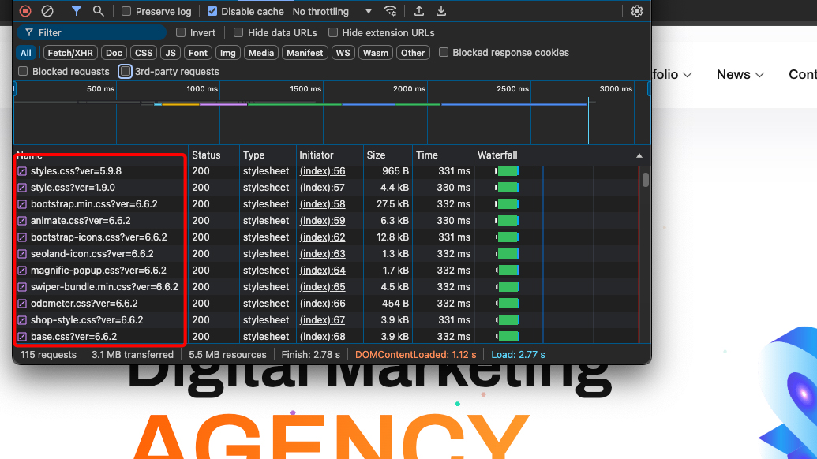Image resolution: width=817 pixels, height=459 pixels.
Task: Stop recording the network log
Action: (x=25, y=11)
